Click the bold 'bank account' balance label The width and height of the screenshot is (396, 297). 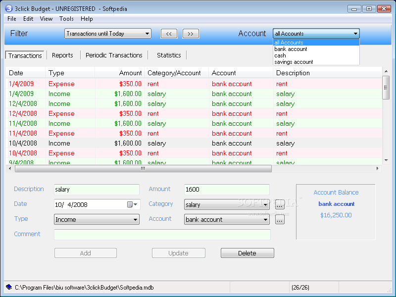click(x=336, y=204)
